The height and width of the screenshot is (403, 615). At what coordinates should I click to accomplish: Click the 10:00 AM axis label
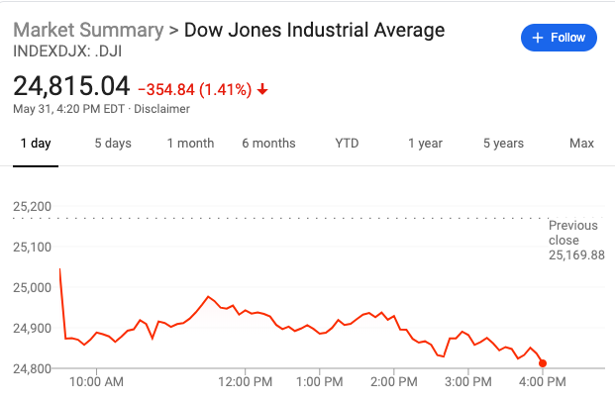pyautogui.click(x=96, y=382)
